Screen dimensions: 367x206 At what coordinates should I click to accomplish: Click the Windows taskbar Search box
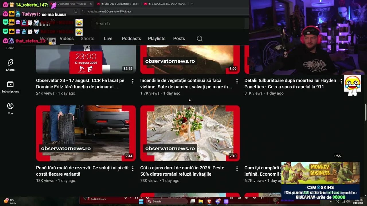167,201
